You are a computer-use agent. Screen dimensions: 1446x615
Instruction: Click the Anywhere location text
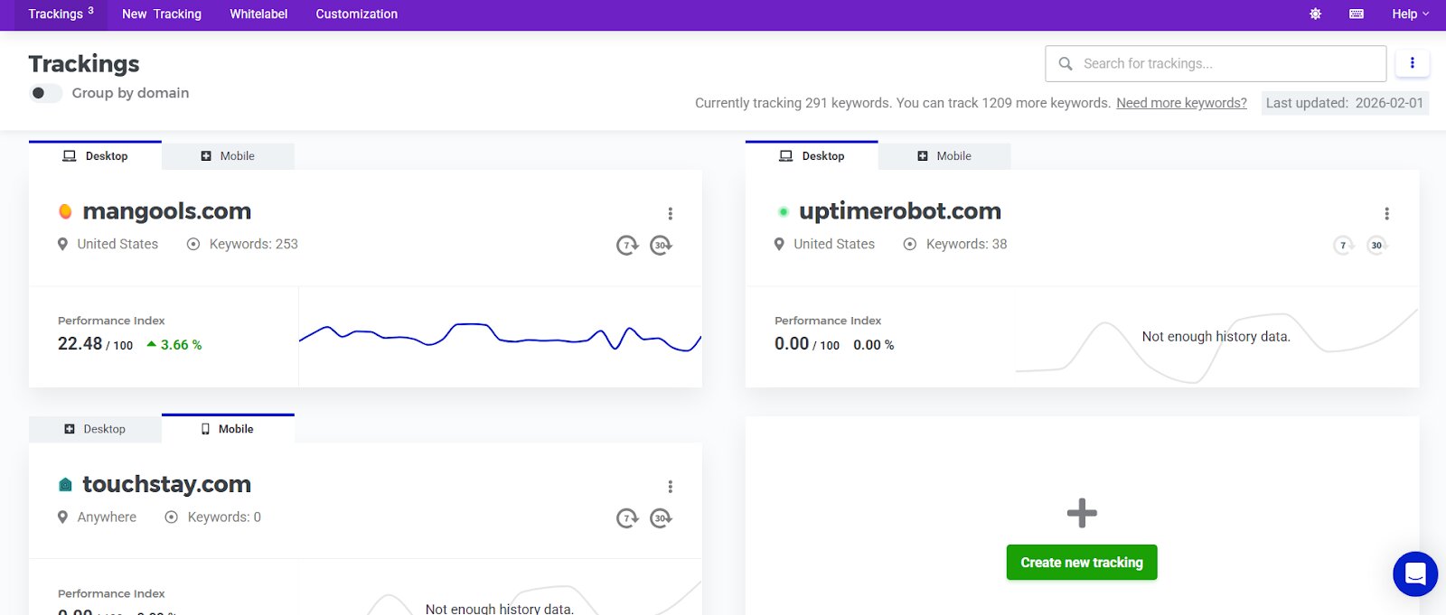tap(107, 517)
